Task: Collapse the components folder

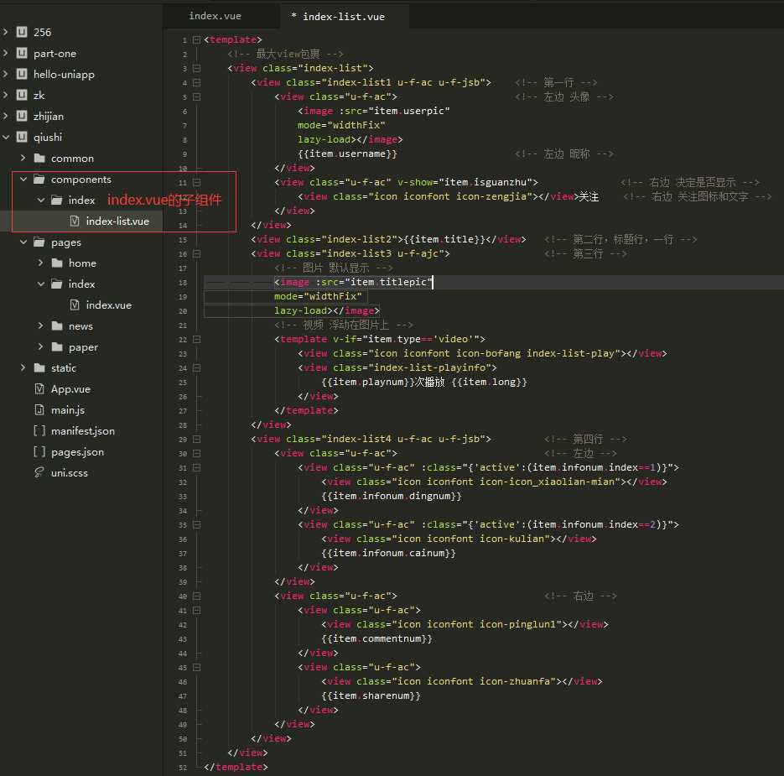Action: [x=23, y=180]
